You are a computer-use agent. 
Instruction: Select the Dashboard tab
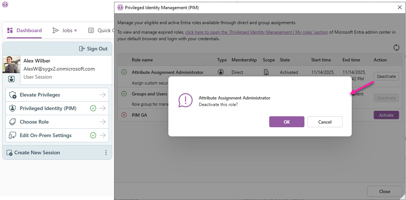pos(25,31)
